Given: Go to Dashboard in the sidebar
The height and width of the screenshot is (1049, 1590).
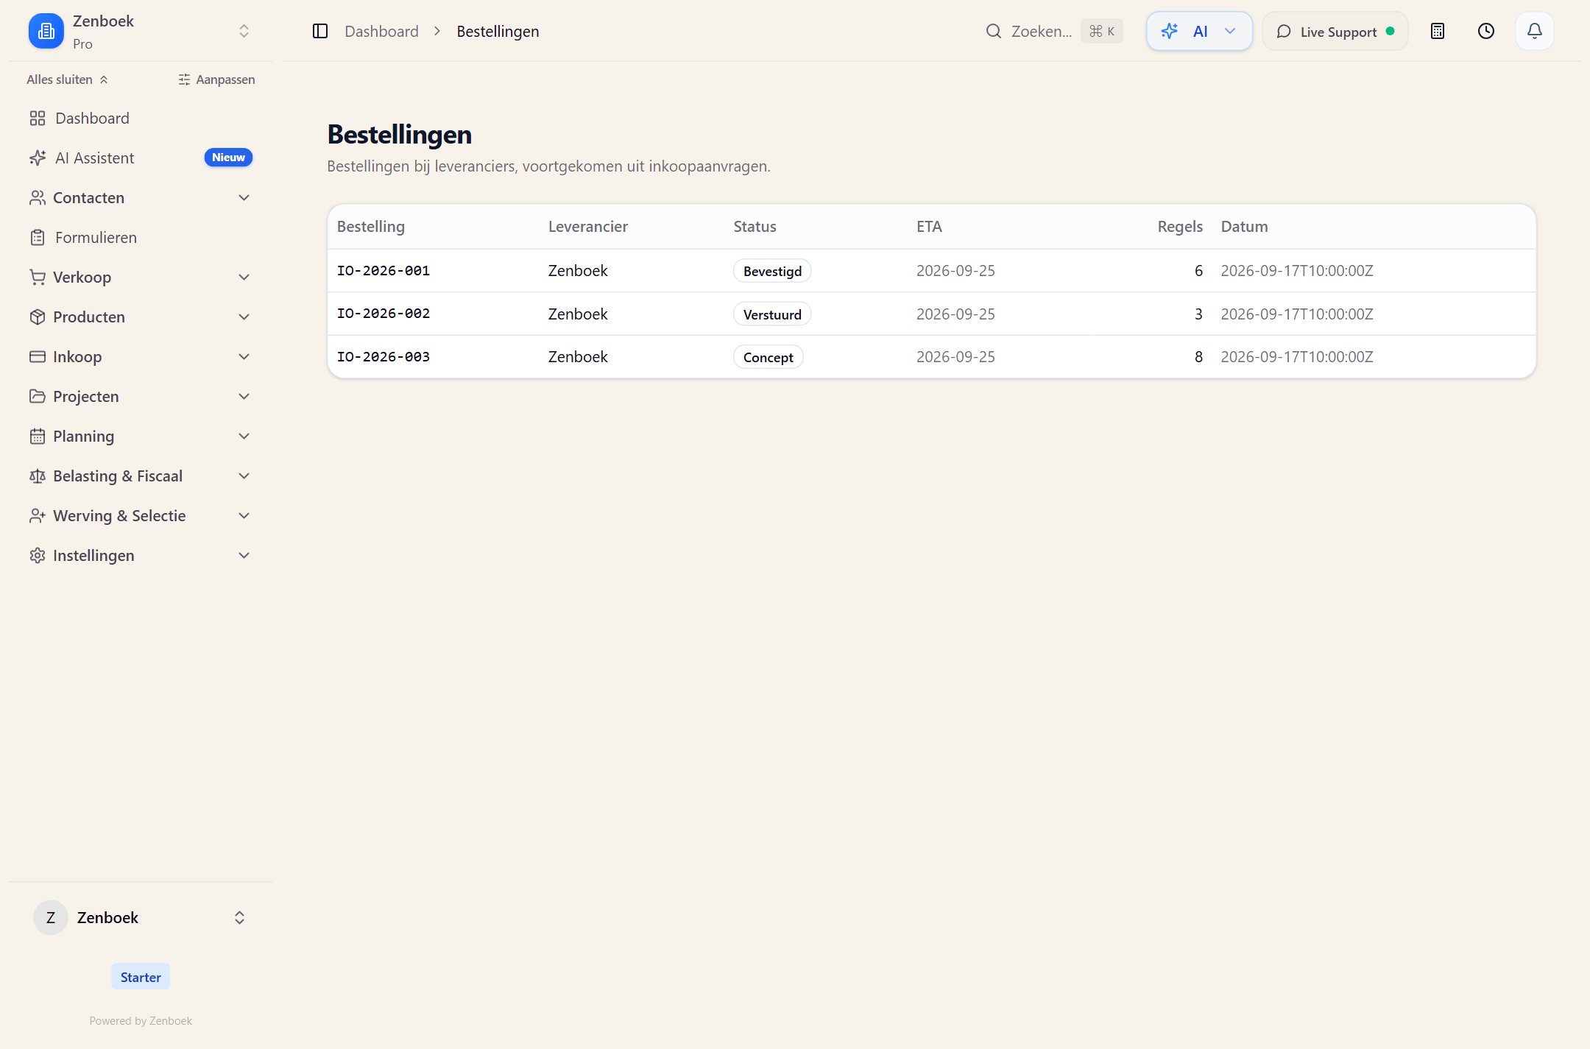Looking at the screenshot, I should (x=141, y=118).
